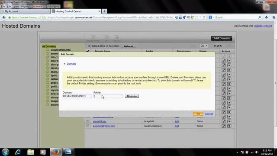Click the reload page icon in URL bar
This screenshot has height=156, width=277.
204,17
